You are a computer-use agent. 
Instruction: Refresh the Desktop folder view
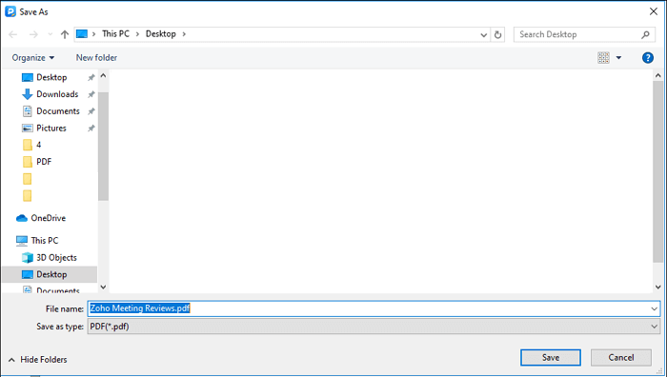497,34
